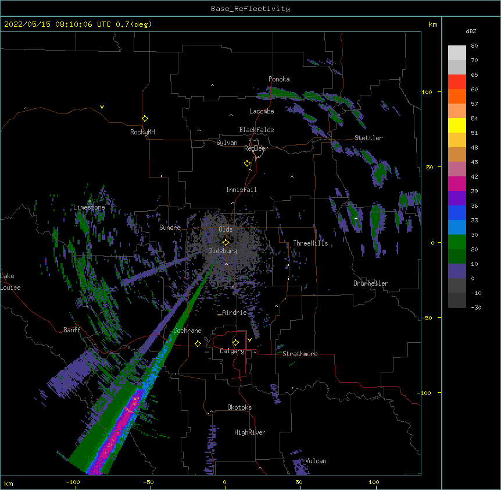501x490 pixels.
Task: Click the Stettler city label
Action: pyautogui.click(x=368, y=138)
